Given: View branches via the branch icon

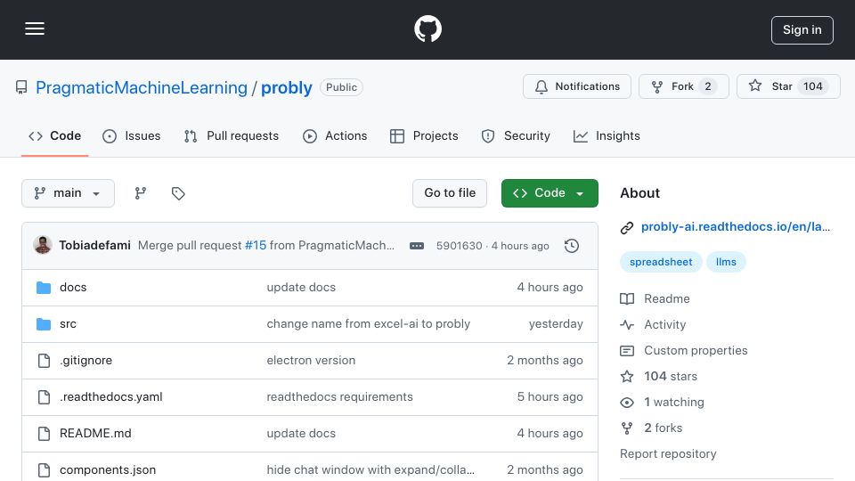Looking at the screenshot, I should [x=141, y=193].
